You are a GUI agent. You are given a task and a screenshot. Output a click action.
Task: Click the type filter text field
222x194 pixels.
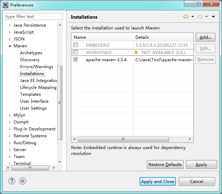point(34,17)
